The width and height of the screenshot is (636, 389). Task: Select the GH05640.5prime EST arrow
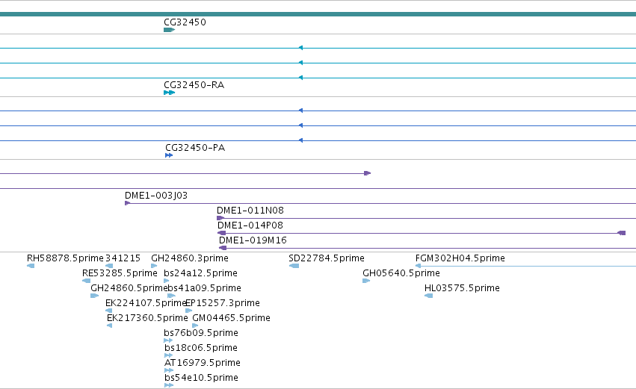coord(366,281)
